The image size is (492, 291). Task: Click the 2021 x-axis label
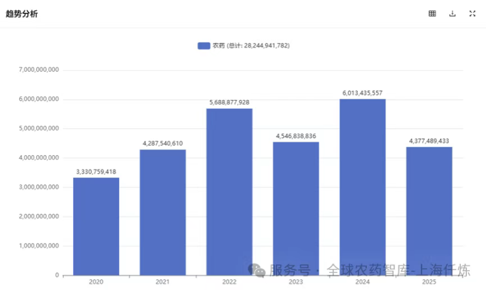(x=162, y=281)
